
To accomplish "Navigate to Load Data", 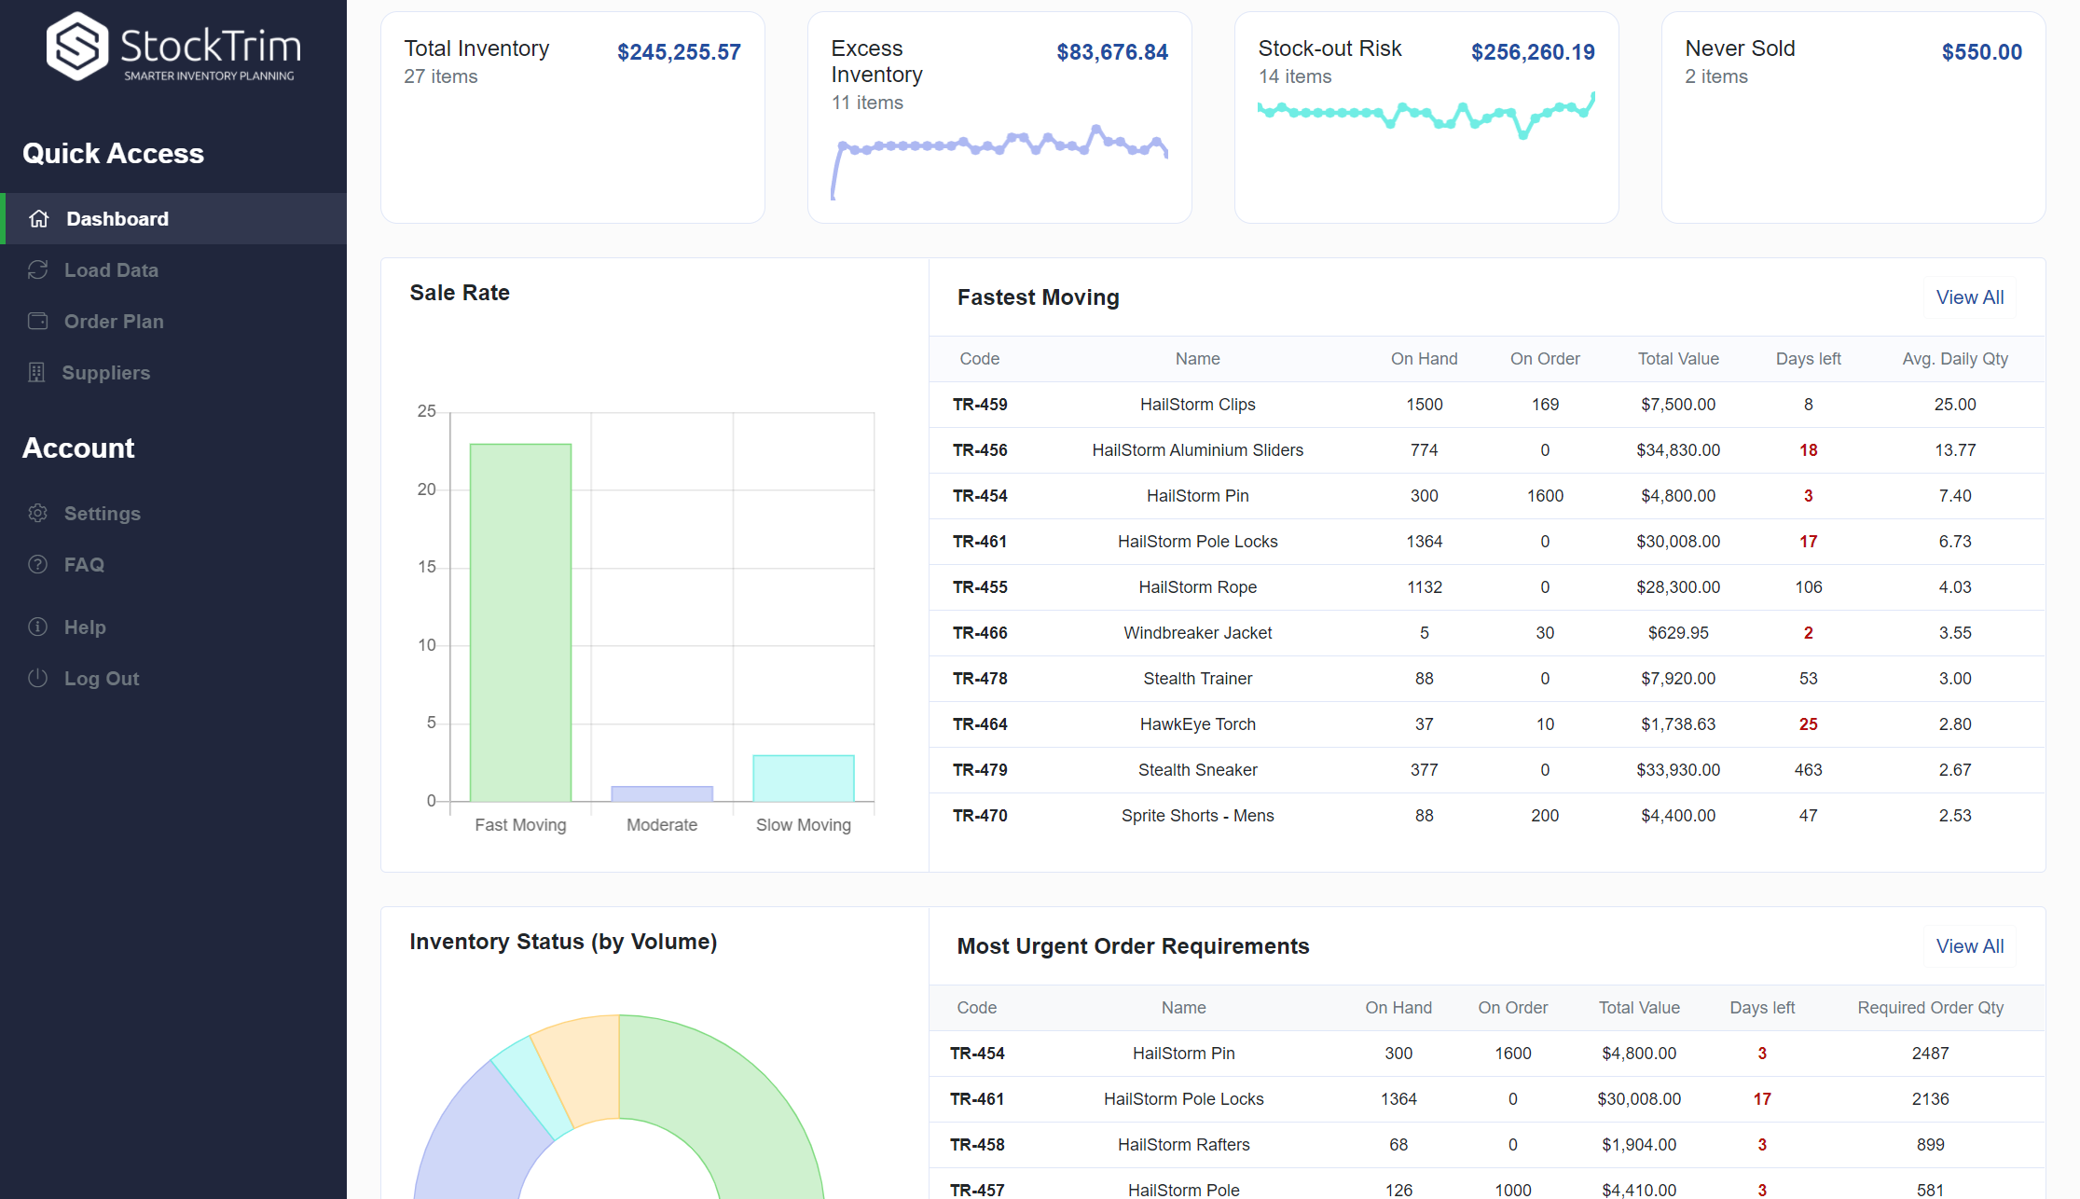I will [112, 269].
